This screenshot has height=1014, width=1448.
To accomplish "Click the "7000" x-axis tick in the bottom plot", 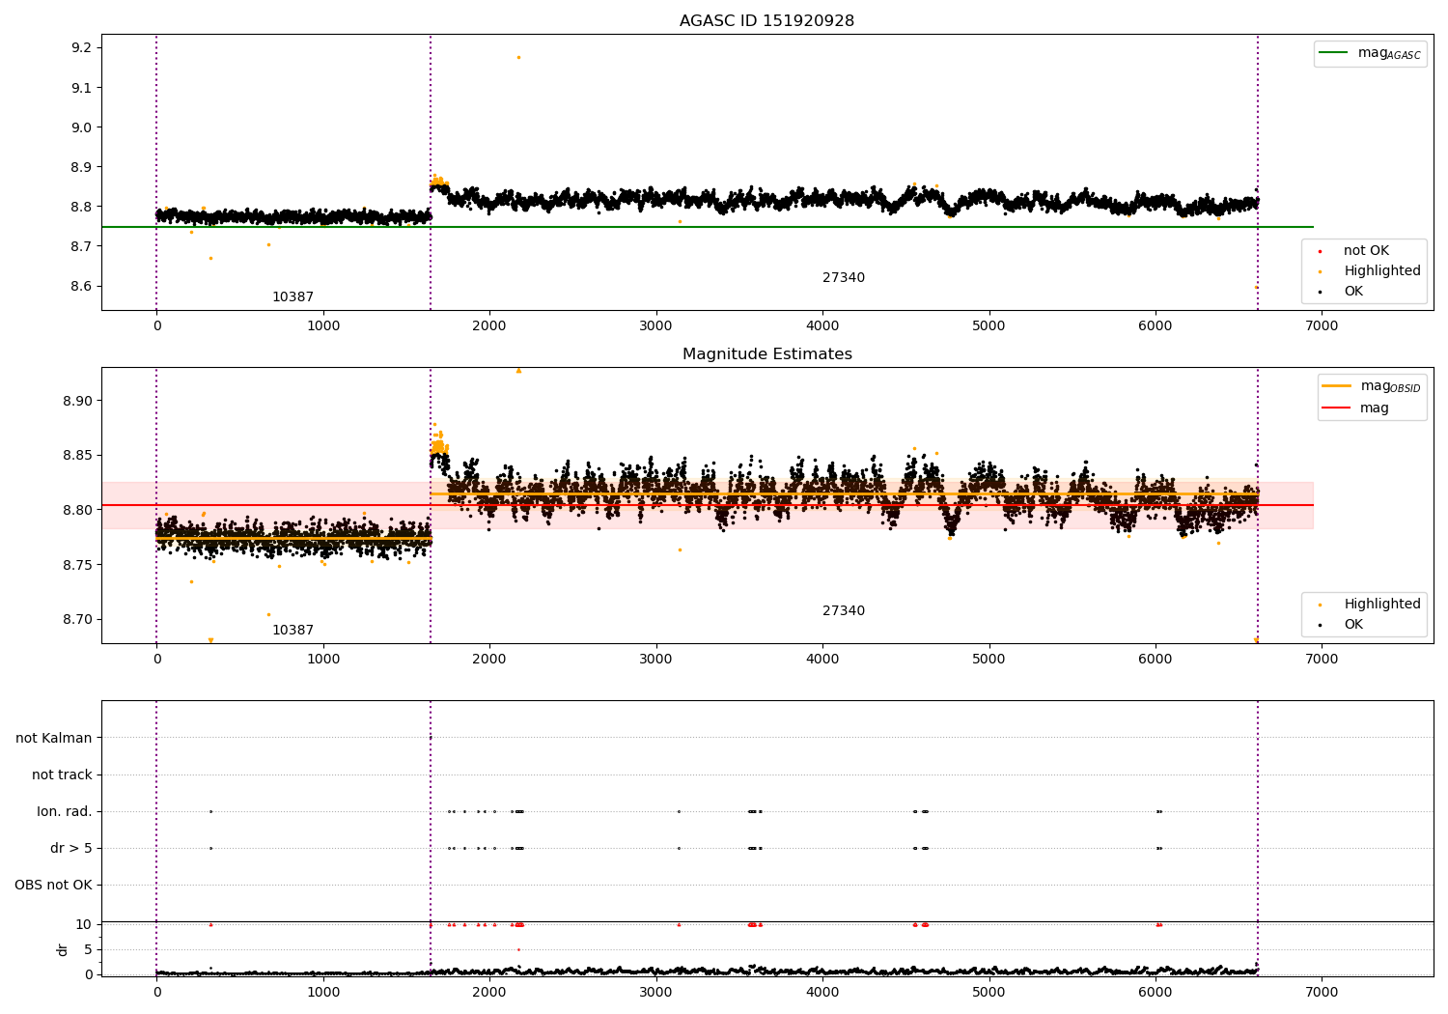I will click(x=1322, y=992).
